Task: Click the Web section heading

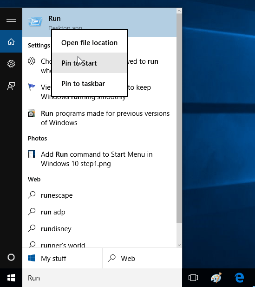Action: point(34,179)
